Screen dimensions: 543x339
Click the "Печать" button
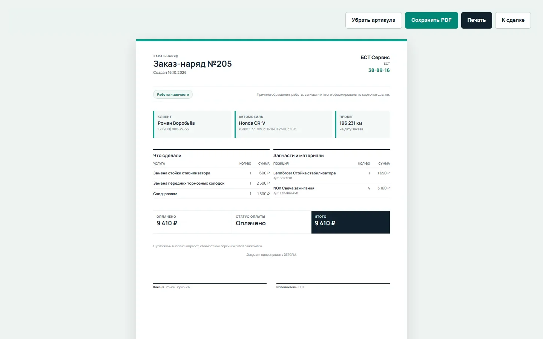pyautogui.click(x=477, y=20)
